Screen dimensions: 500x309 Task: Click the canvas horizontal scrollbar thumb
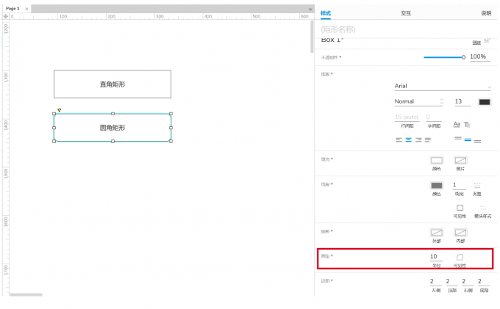[x=26, y=294]
